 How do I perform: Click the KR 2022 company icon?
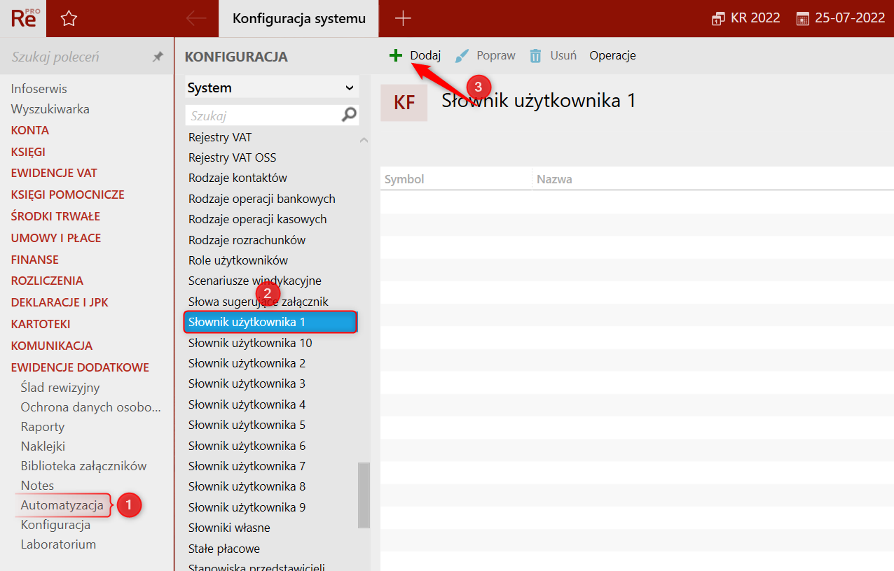tap(718, 19)
